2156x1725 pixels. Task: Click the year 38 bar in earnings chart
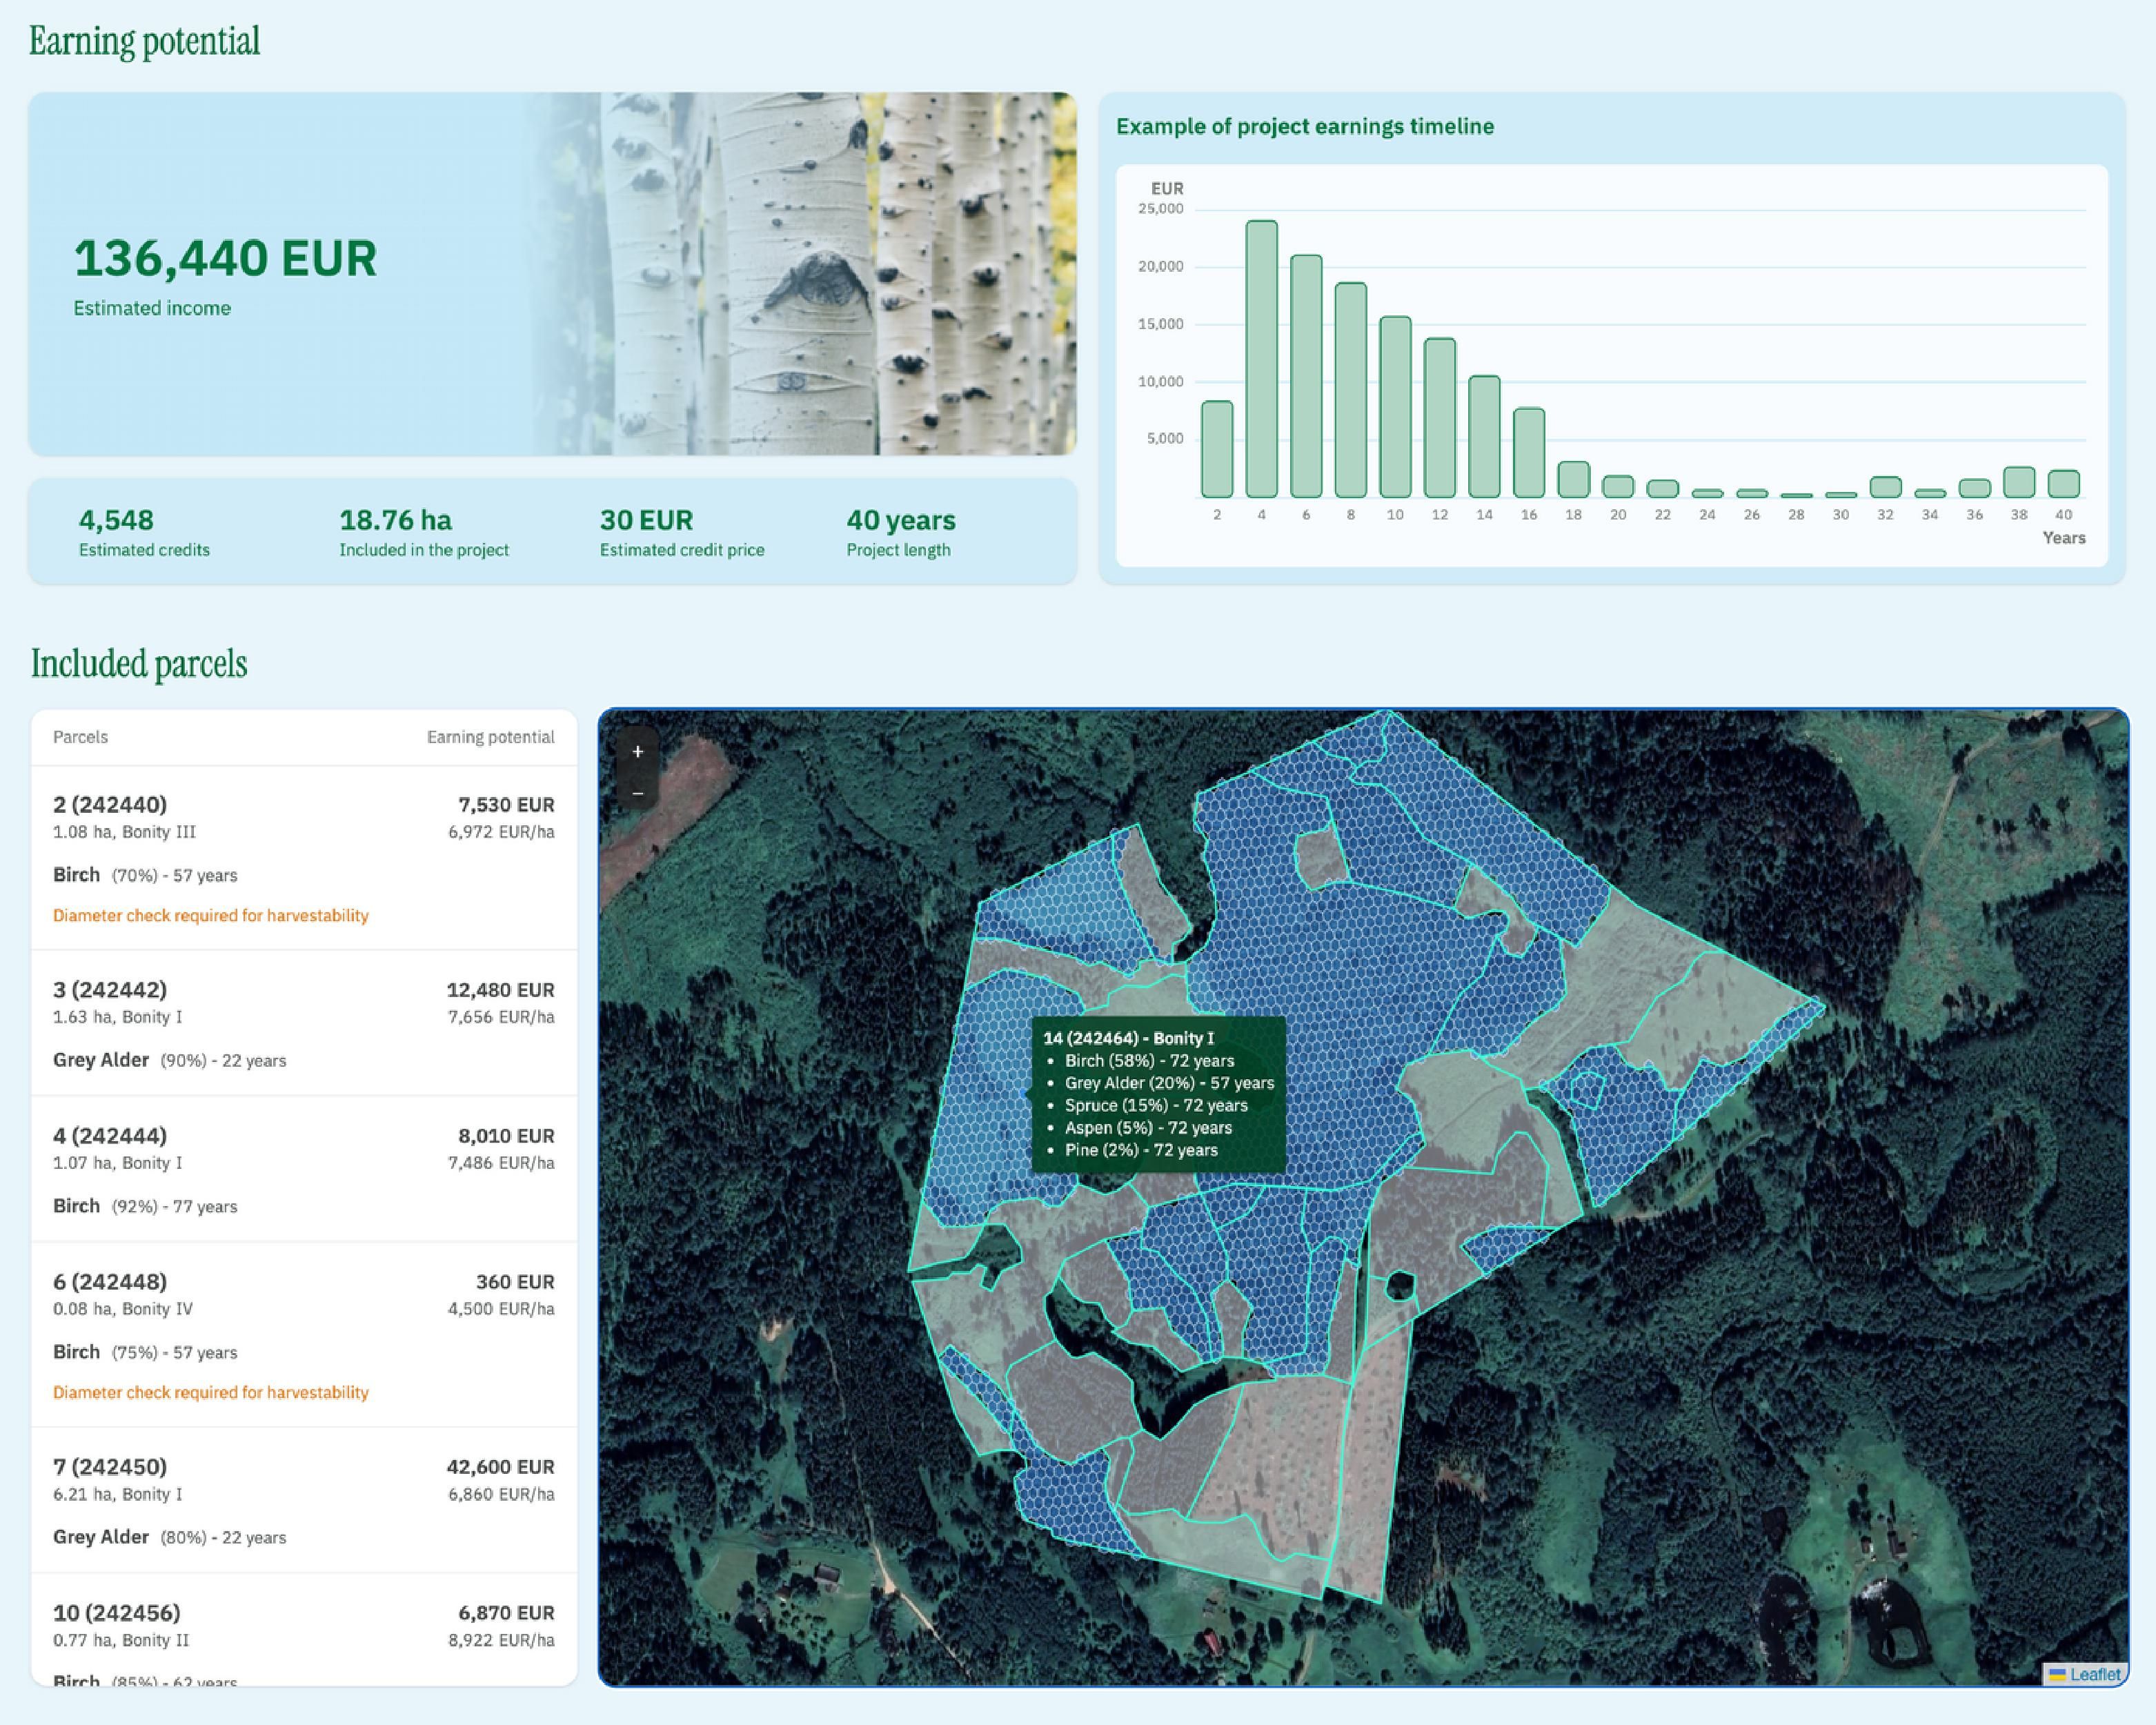pos(2019,482)
